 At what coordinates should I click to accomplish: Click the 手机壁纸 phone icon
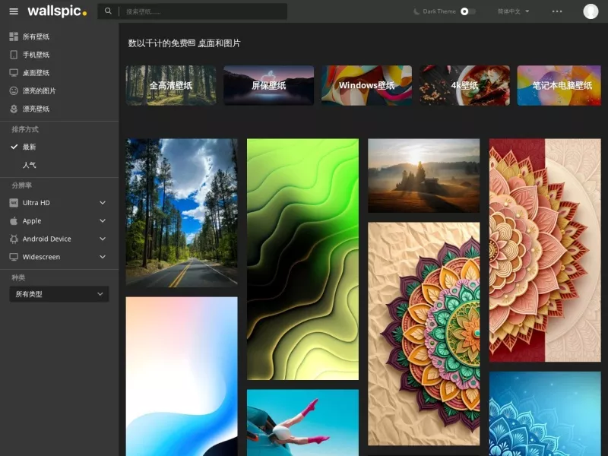pos(14,55)
